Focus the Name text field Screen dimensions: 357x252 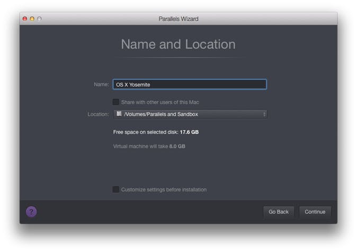[190, 85]
